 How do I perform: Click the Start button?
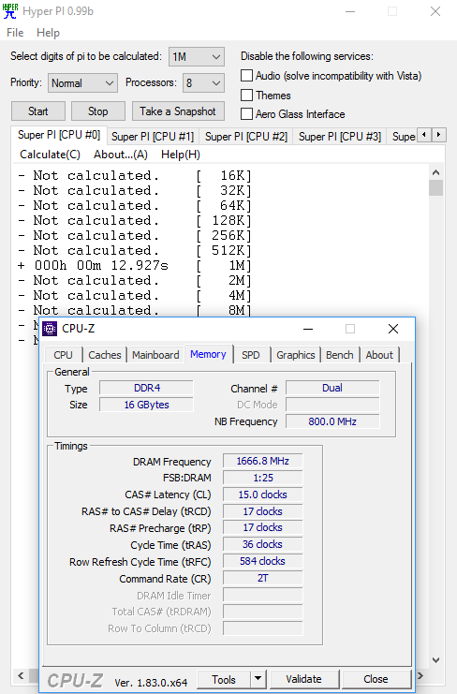38,111
